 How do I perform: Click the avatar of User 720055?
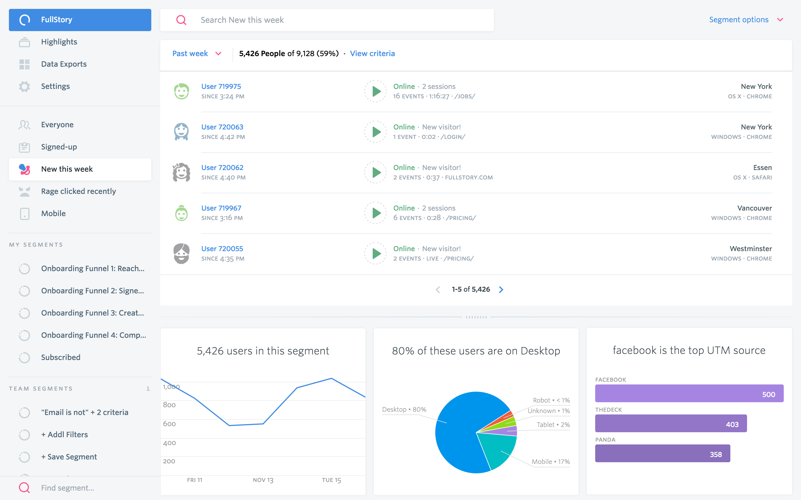(x=181, y=253)
